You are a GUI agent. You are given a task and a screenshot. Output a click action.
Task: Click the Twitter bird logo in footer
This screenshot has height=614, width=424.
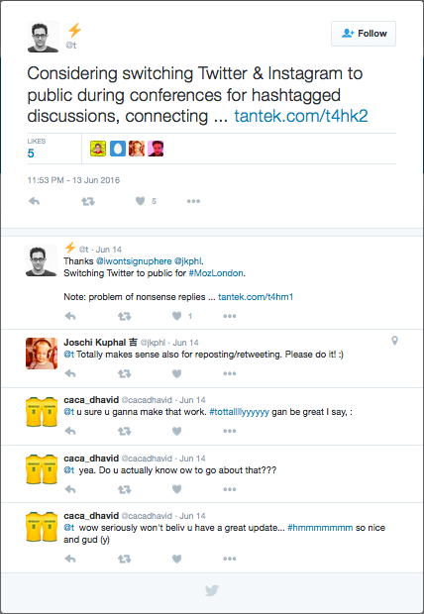tap(212, 590)
